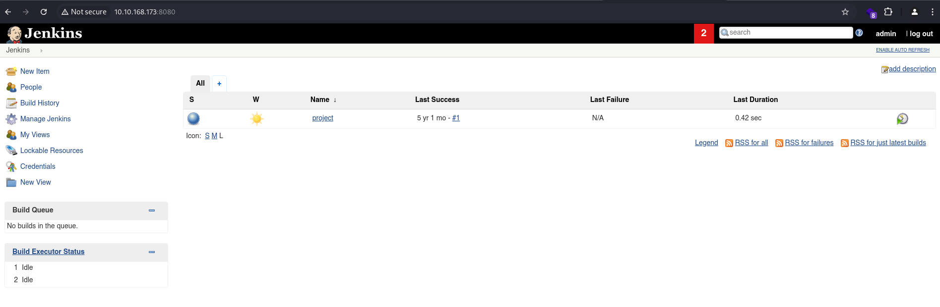
Task: Open New View link
Action: [x=36, y=182]
